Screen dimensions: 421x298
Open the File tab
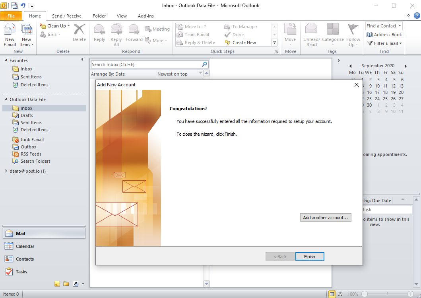pos(11,16)
